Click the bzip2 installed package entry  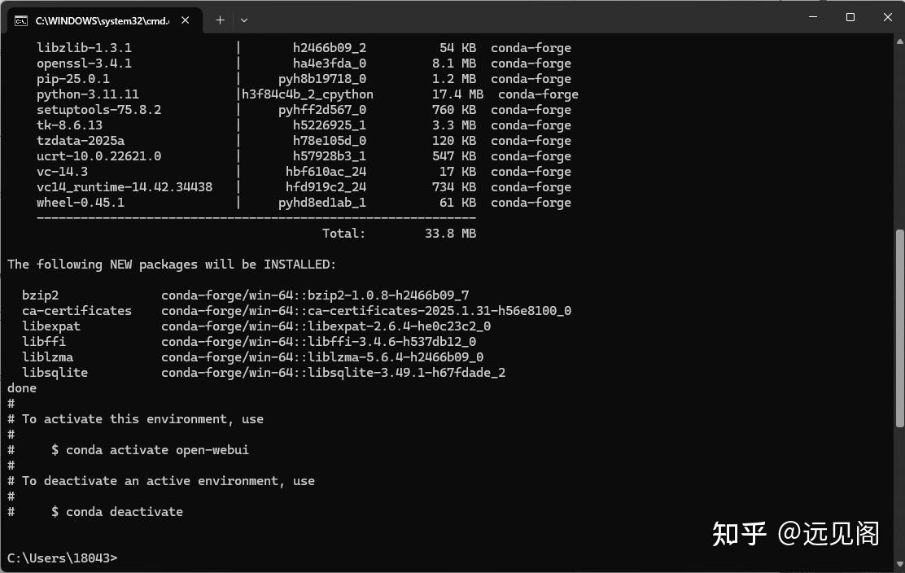(41, 295)
